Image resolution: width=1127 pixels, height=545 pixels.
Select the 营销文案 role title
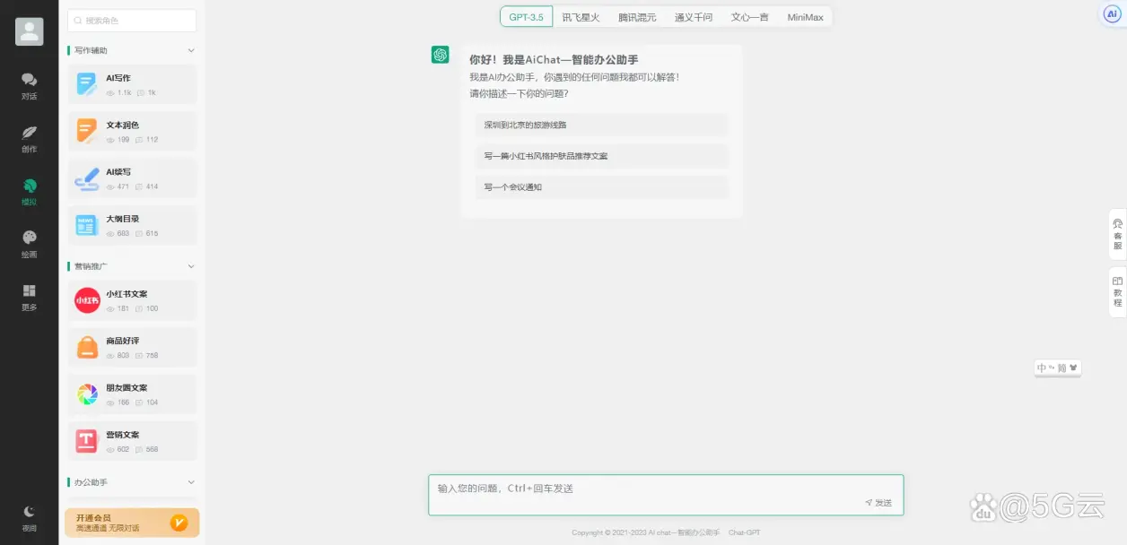(x=122, y=435)
